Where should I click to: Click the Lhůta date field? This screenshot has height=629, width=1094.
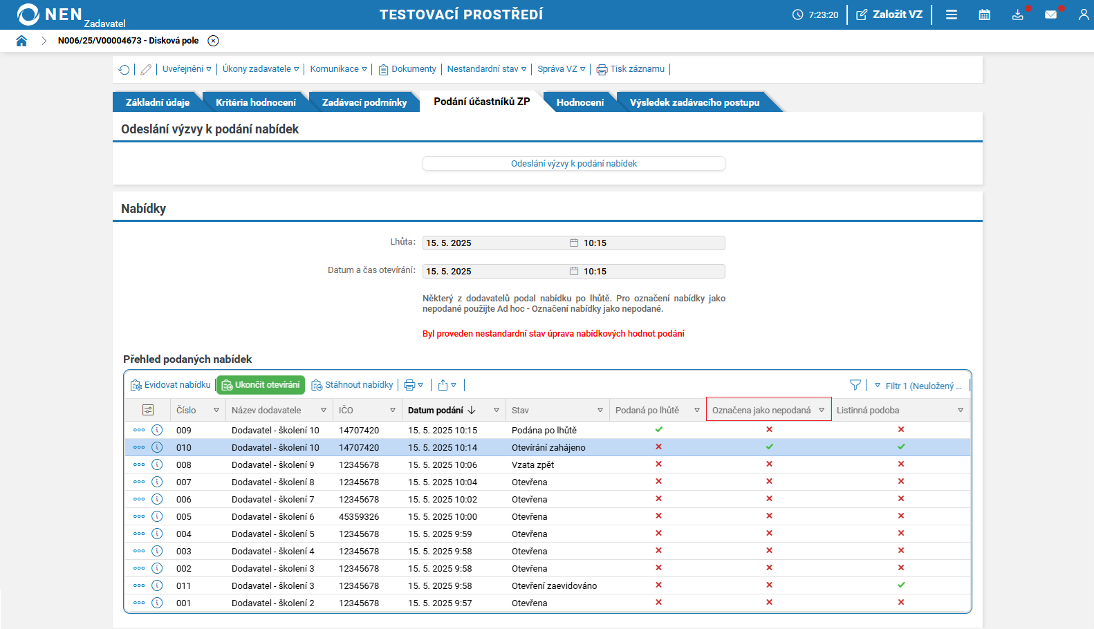(496, 243)
